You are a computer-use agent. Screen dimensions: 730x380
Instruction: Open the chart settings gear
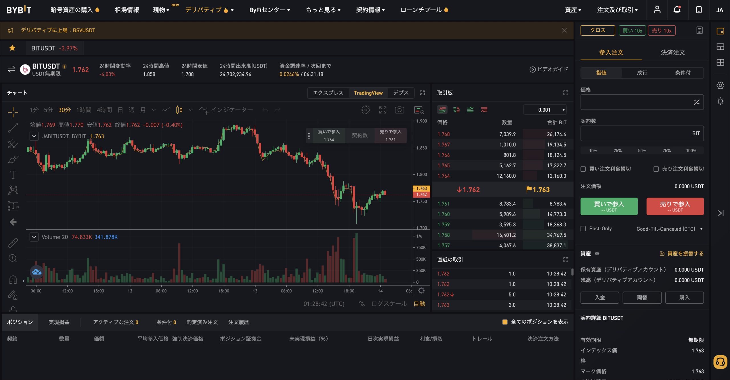(366, 110)
